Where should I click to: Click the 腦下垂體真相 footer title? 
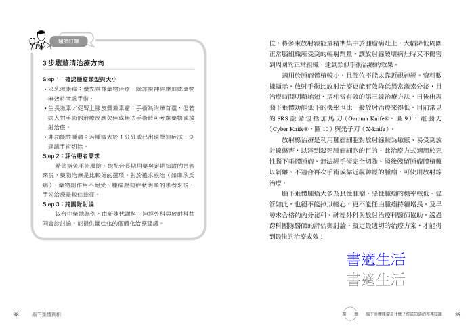pos(46,314)
